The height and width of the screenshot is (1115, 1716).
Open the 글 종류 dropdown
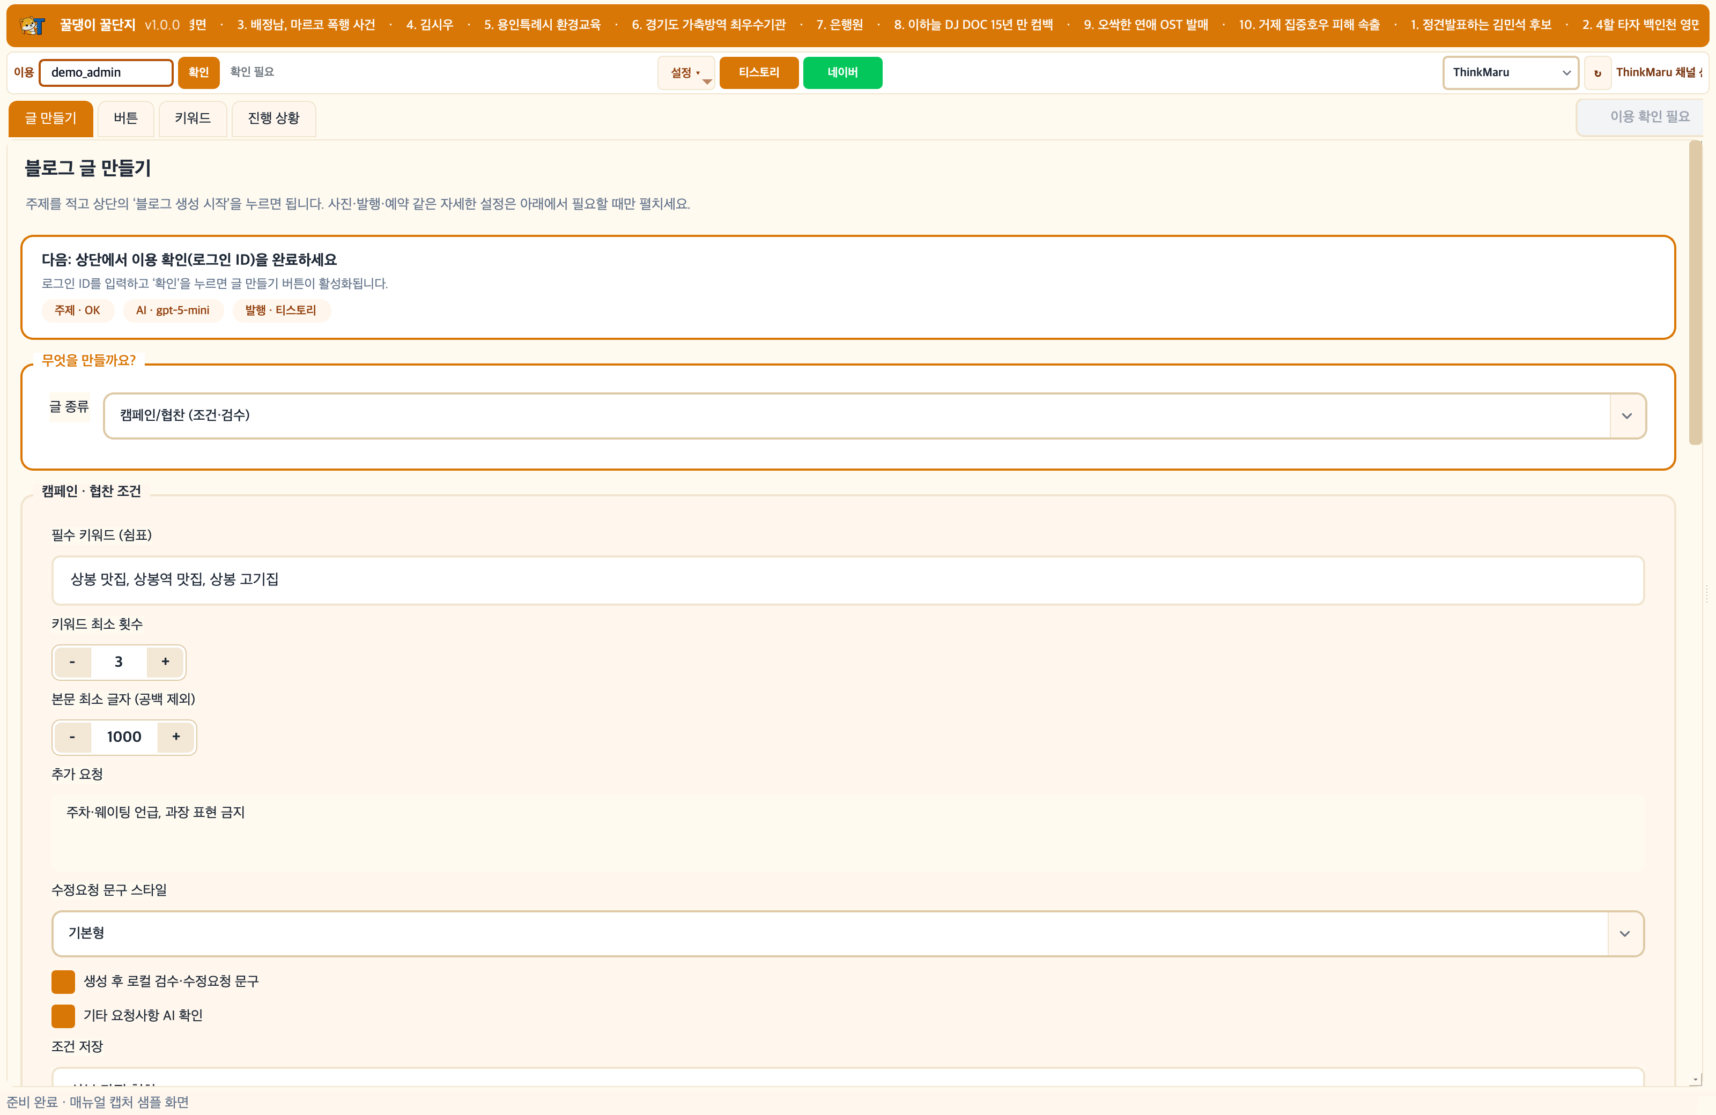coord(875,415)
